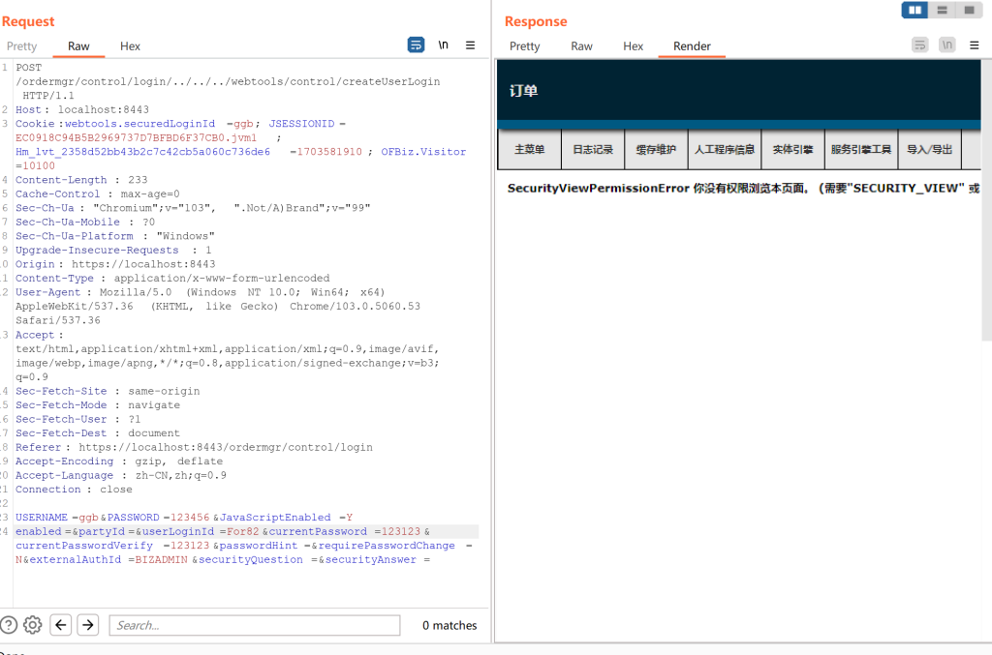Image resolution: width=992 pixels, height=655 pixels.
Task: Switch to top-bottom split layout icon
Action: point(942,11)
